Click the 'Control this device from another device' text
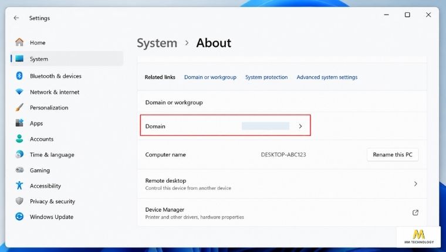Image resolution: width=446 pixels, height=252 pixels. pyautogui.click(x=188, y=188)
